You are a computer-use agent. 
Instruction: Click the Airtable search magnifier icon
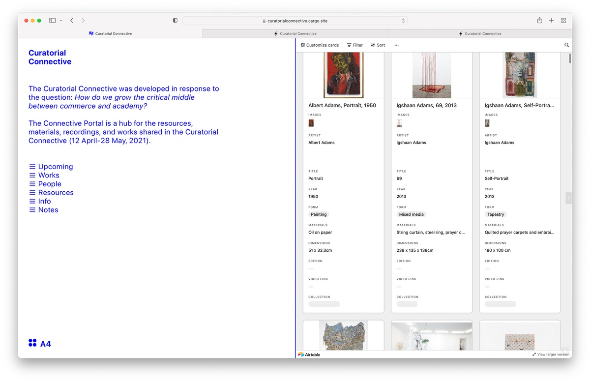tap(566, 45)
